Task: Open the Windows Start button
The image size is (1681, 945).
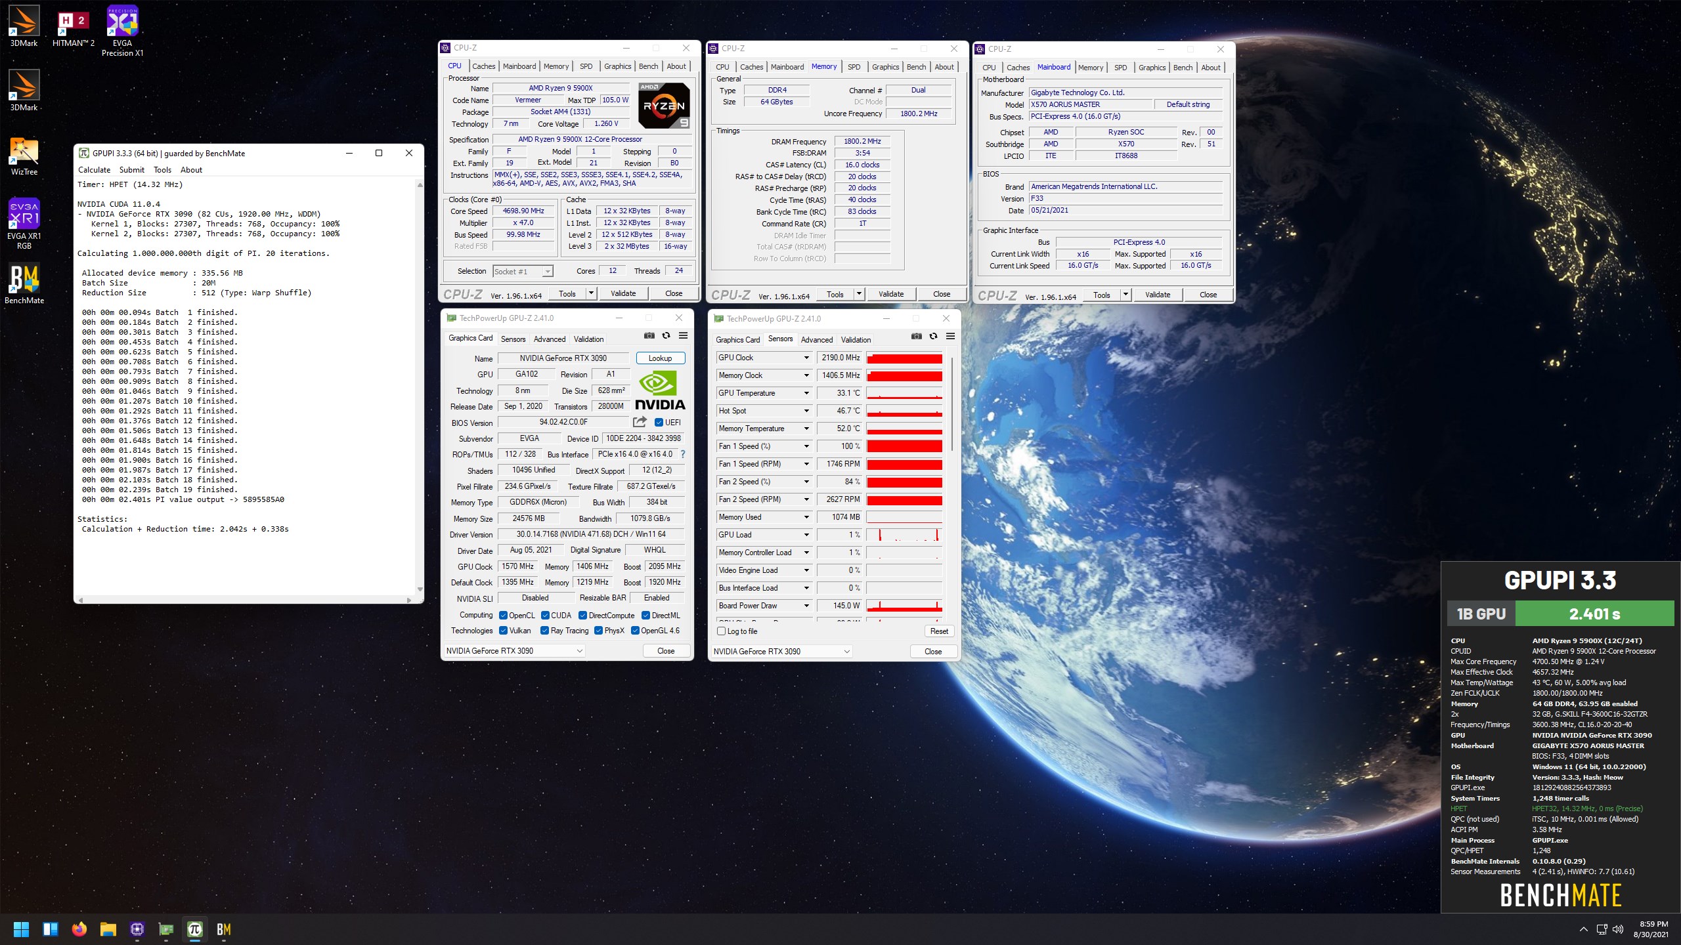Action: [x=21, y=929]
